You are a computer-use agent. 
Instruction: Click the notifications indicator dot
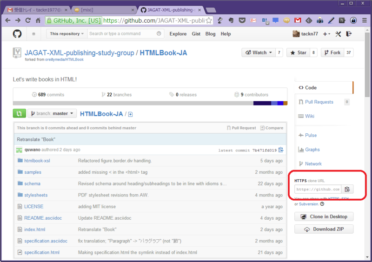33,34
